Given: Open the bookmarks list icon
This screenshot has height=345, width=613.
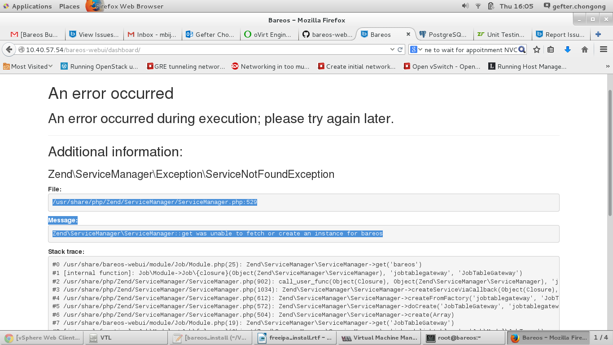Looking at the screenshot, I should (x=551, y=50).
